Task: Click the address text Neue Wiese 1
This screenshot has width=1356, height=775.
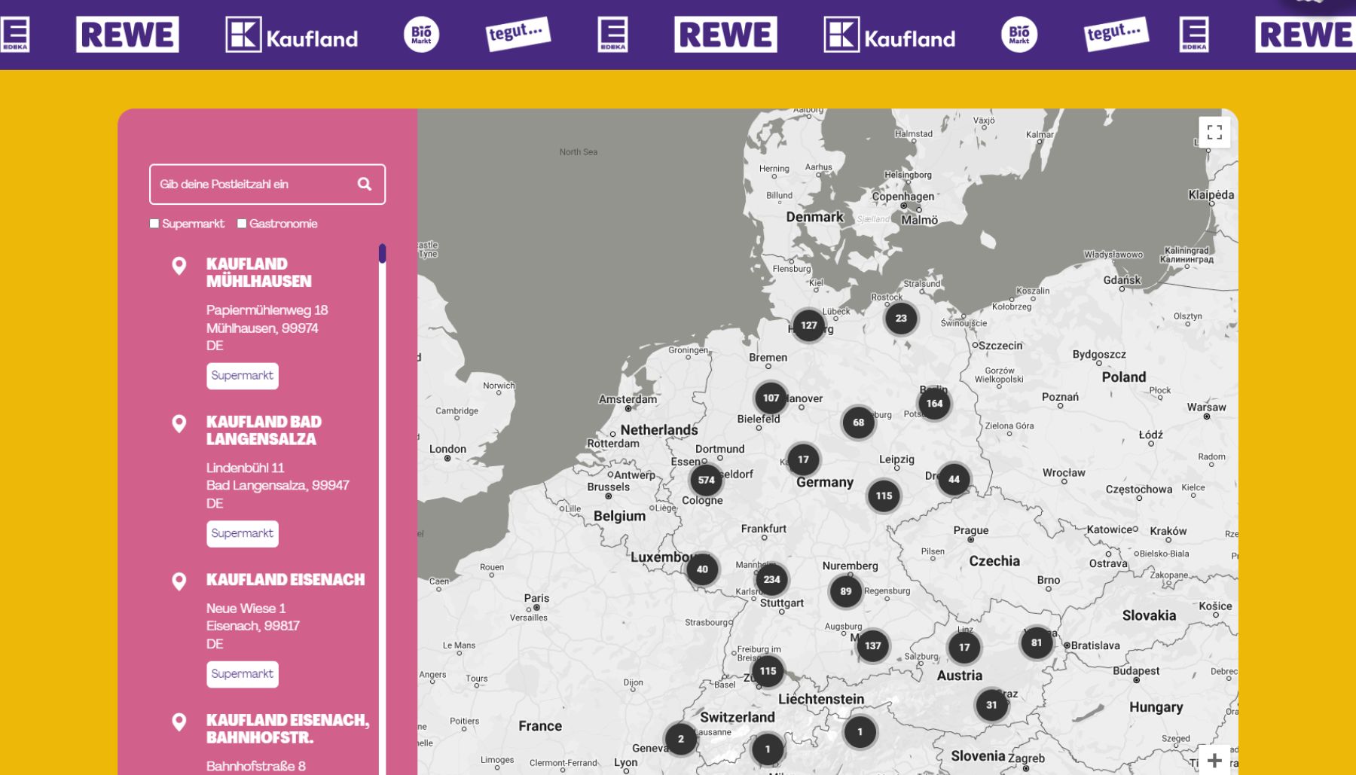Action: tap(246, 609)
